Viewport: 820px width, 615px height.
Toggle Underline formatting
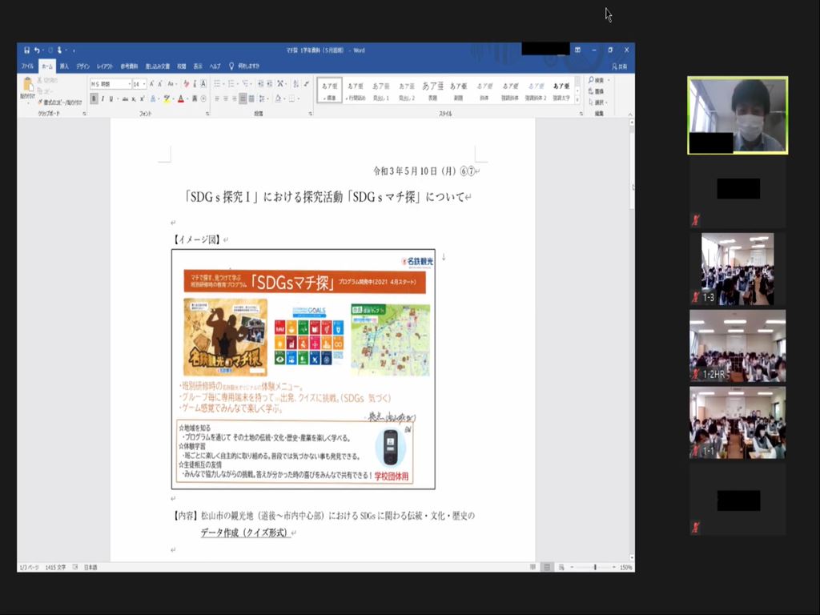click(x=111, y=98)
